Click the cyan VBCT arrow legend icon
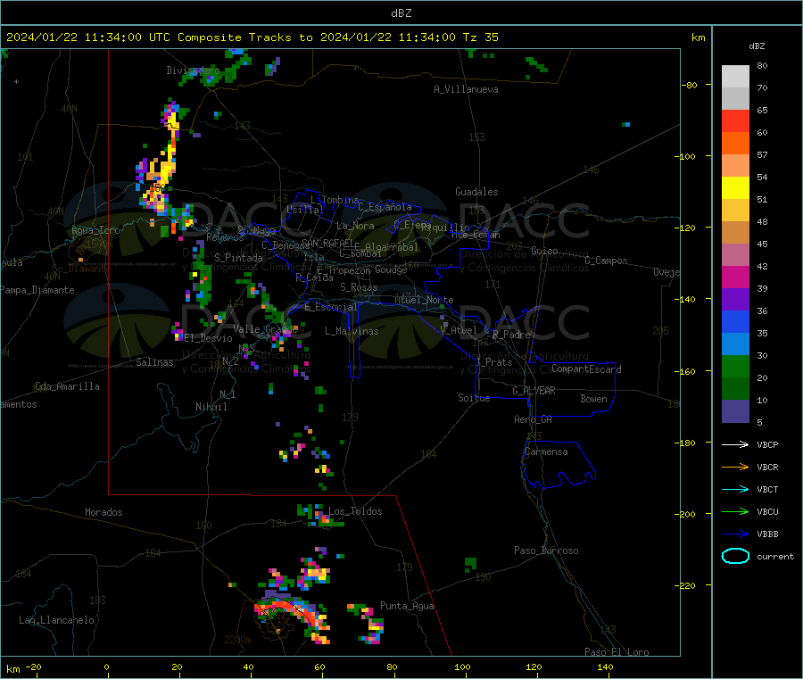Screen dimensions: 803x679 tap(735, 489)
